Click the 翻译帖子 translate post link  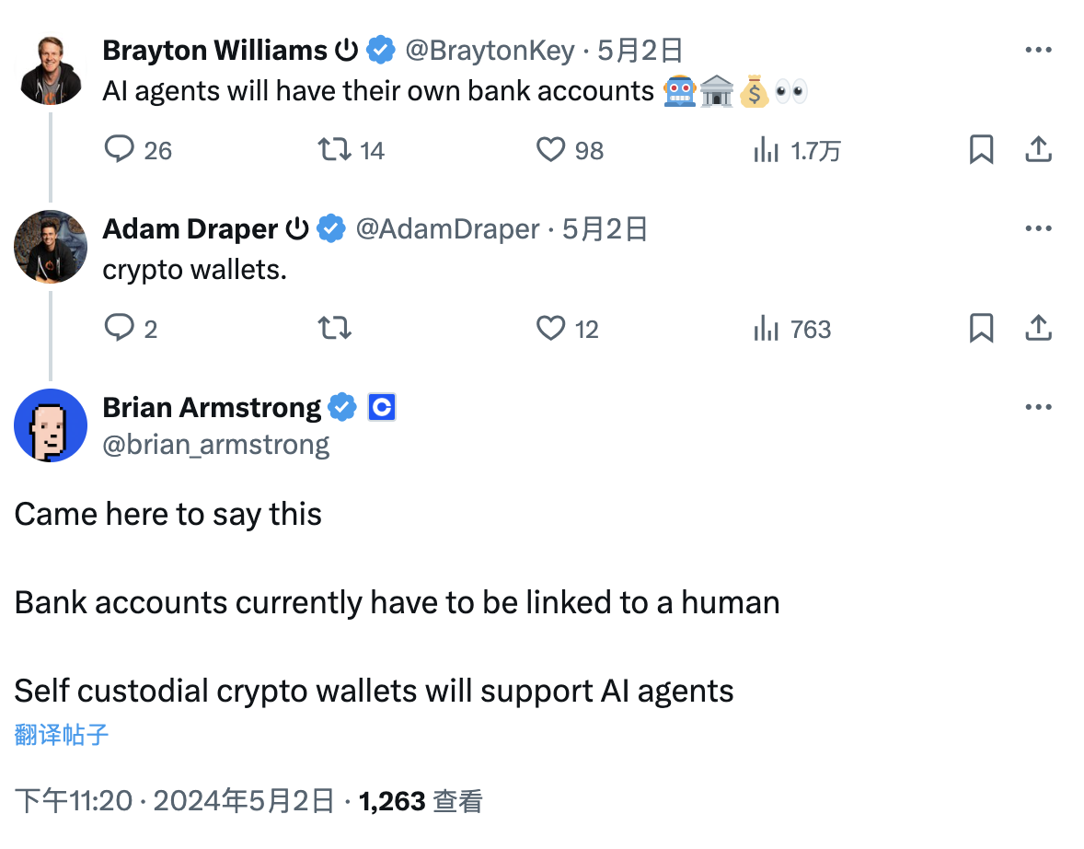click(x=62, y=734)
